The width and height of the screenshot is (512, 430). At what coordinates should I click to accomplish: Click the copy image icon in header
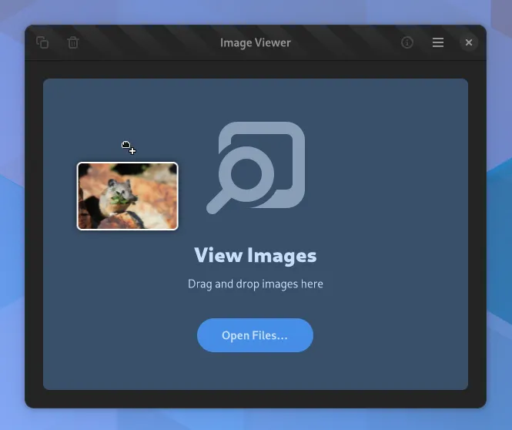[42, 43]
